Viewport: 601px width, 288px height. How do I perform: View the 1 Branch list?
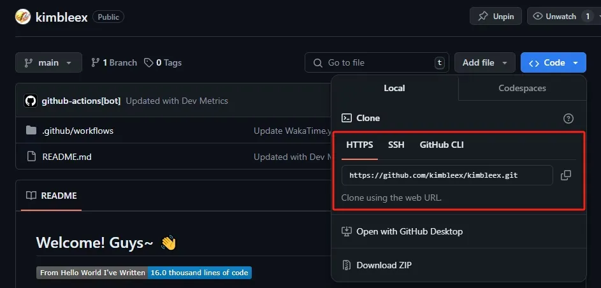point(114,62)
